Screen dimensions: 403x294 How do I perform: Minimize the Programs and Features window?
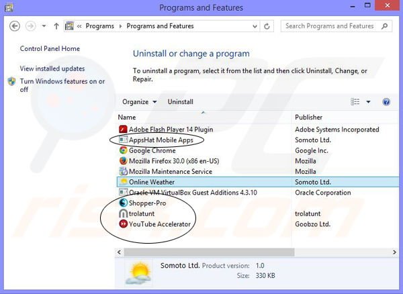pos(353,7)
